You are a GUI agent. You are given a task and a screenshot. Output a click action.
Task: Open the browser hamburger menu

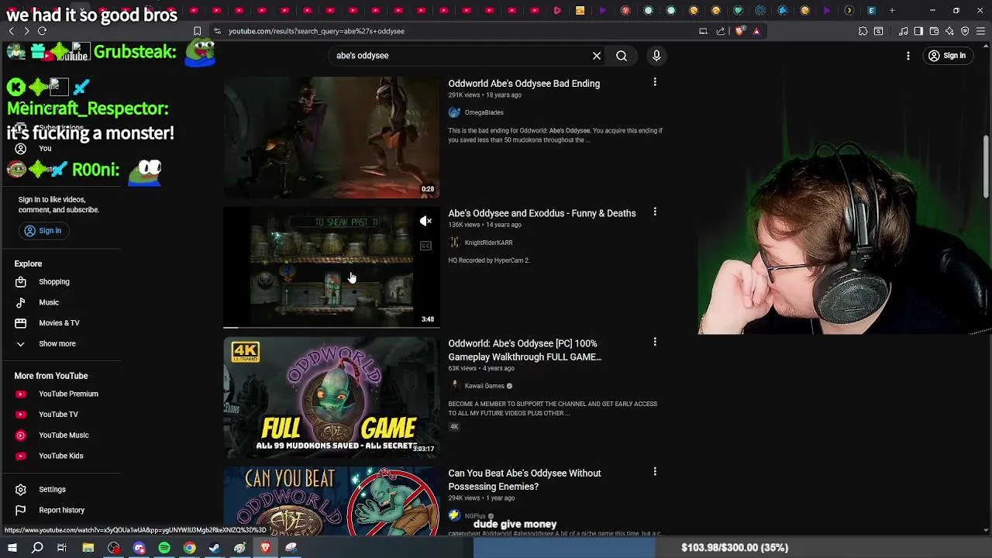click(x=980, y=31)
